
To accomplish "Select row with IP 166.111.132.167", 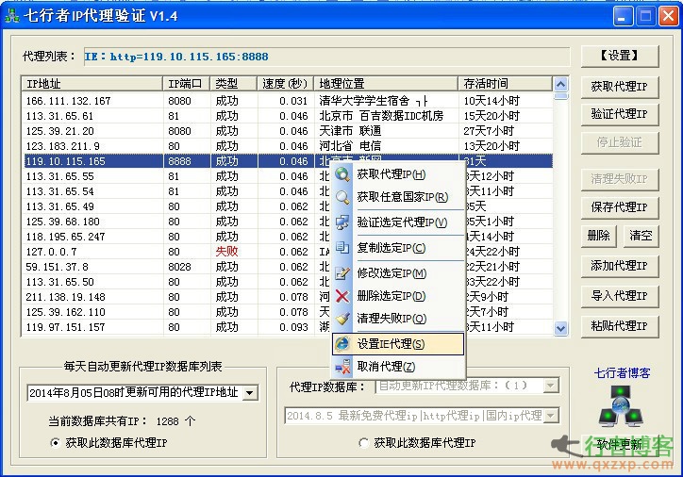I will [288, 101].
